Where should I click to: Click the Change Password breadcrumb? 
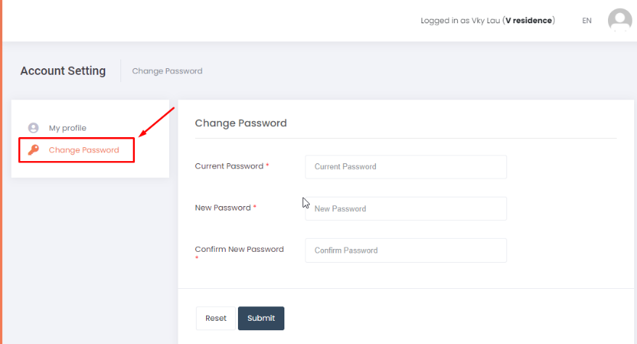pyautogui.click(x=167, y=71)
